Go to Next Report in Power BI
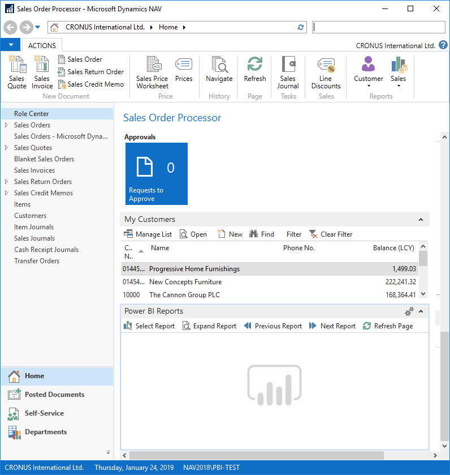The image size is (450, 475). pyautogui.click(x=332, y=326)
